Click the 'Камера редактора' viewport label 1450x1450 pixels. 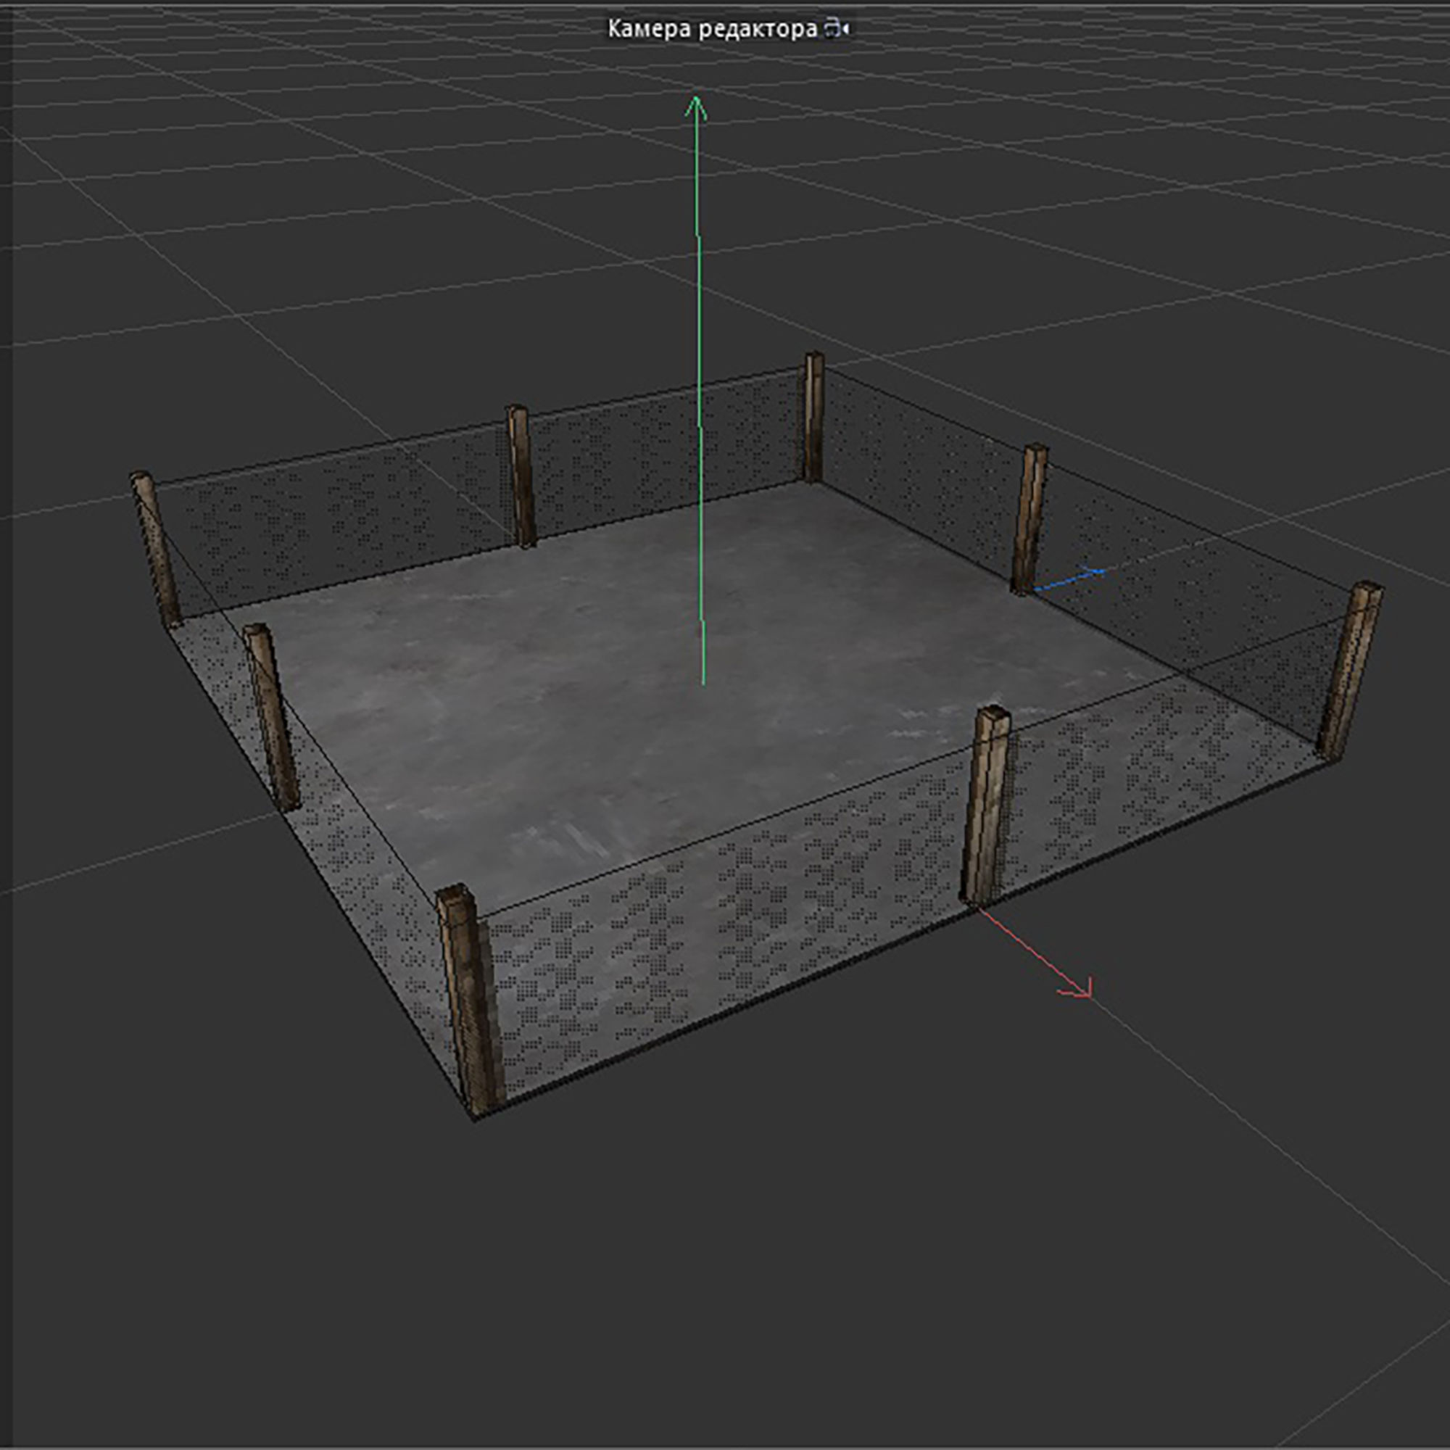click(x=711, y=29)
